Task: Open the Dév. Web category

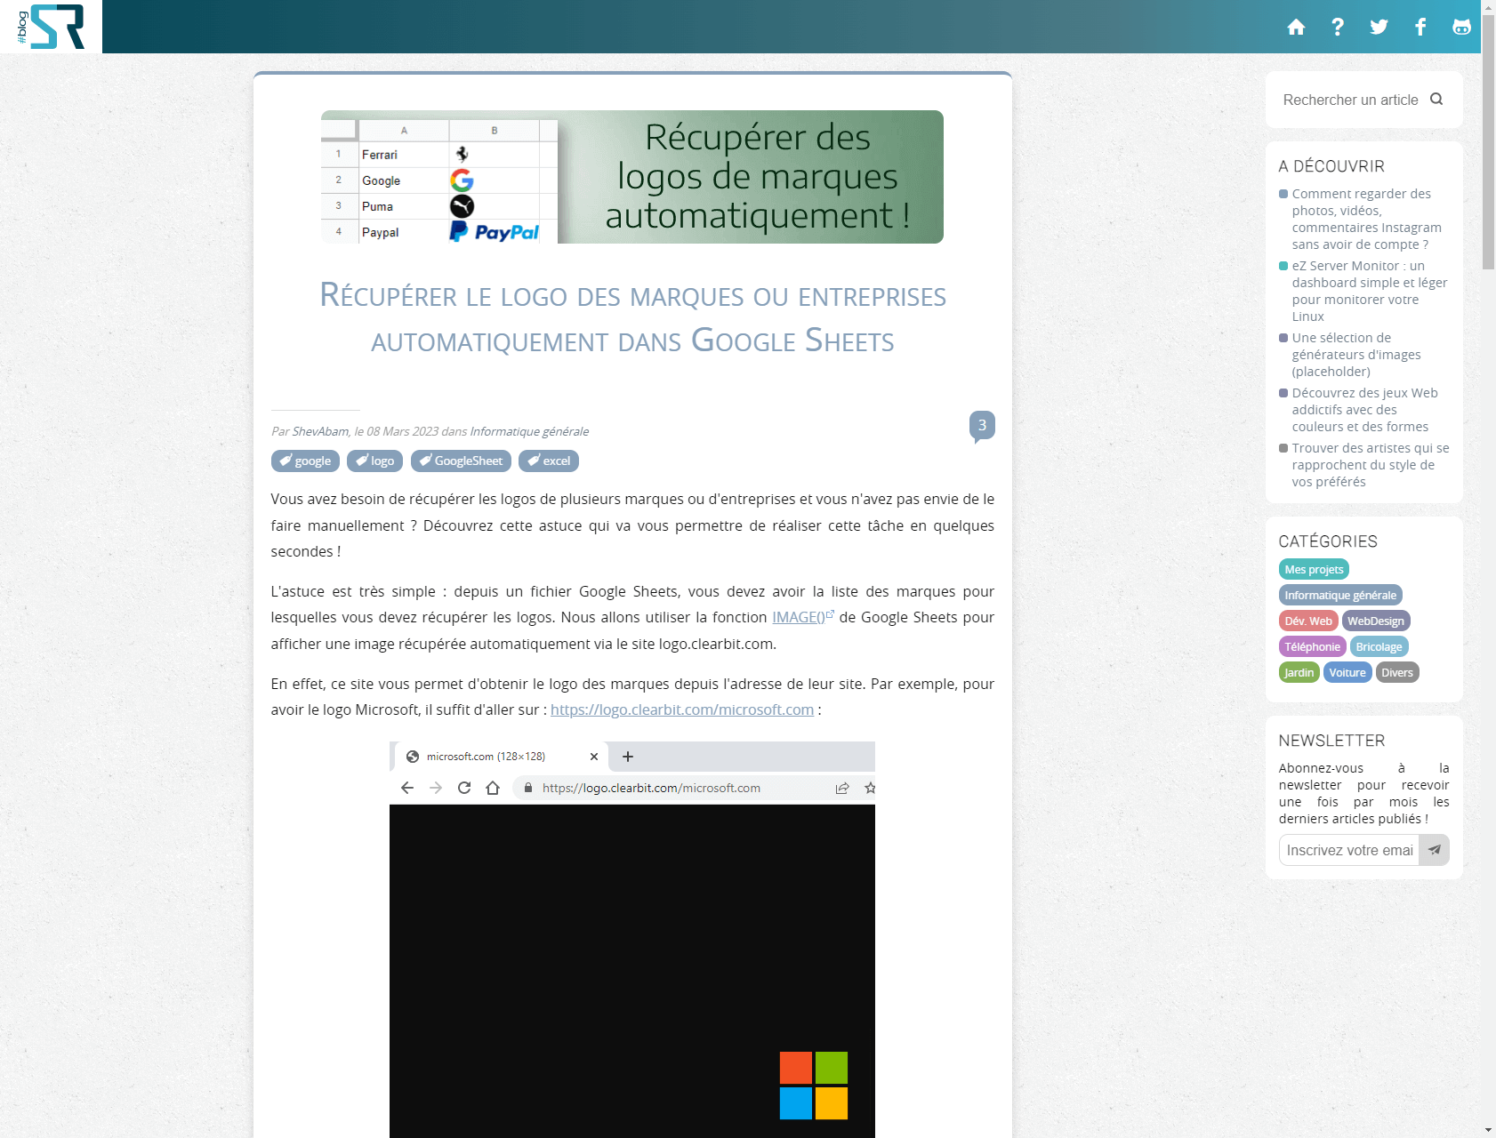Action: (1308, 621)
